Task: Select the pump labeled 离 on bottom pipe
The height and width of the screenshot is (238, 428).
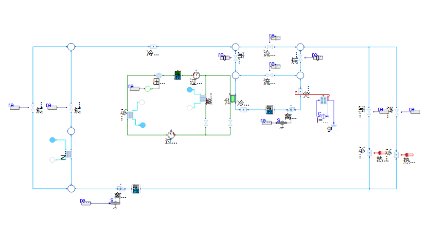Action: (x=119, y=188)
